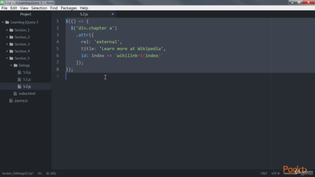This screenshot has width=315, height=177.
Task: Open the Find menu
Action: [x=54, y=8]
